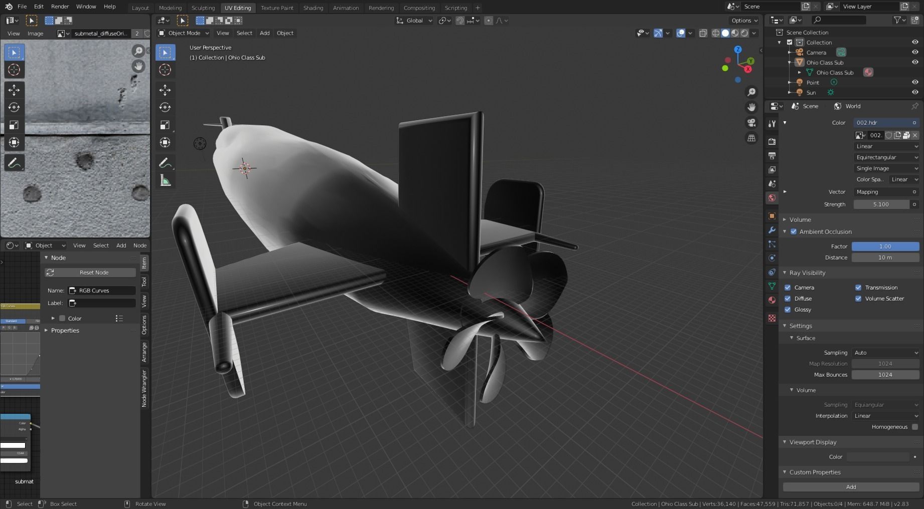Open the Render properties tab icon
The height and width of the screenshot is (509, 924).
(772, 142)
